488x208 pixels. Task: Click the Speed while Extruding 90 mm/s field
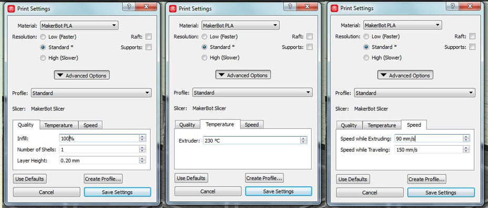coord(429,138)
